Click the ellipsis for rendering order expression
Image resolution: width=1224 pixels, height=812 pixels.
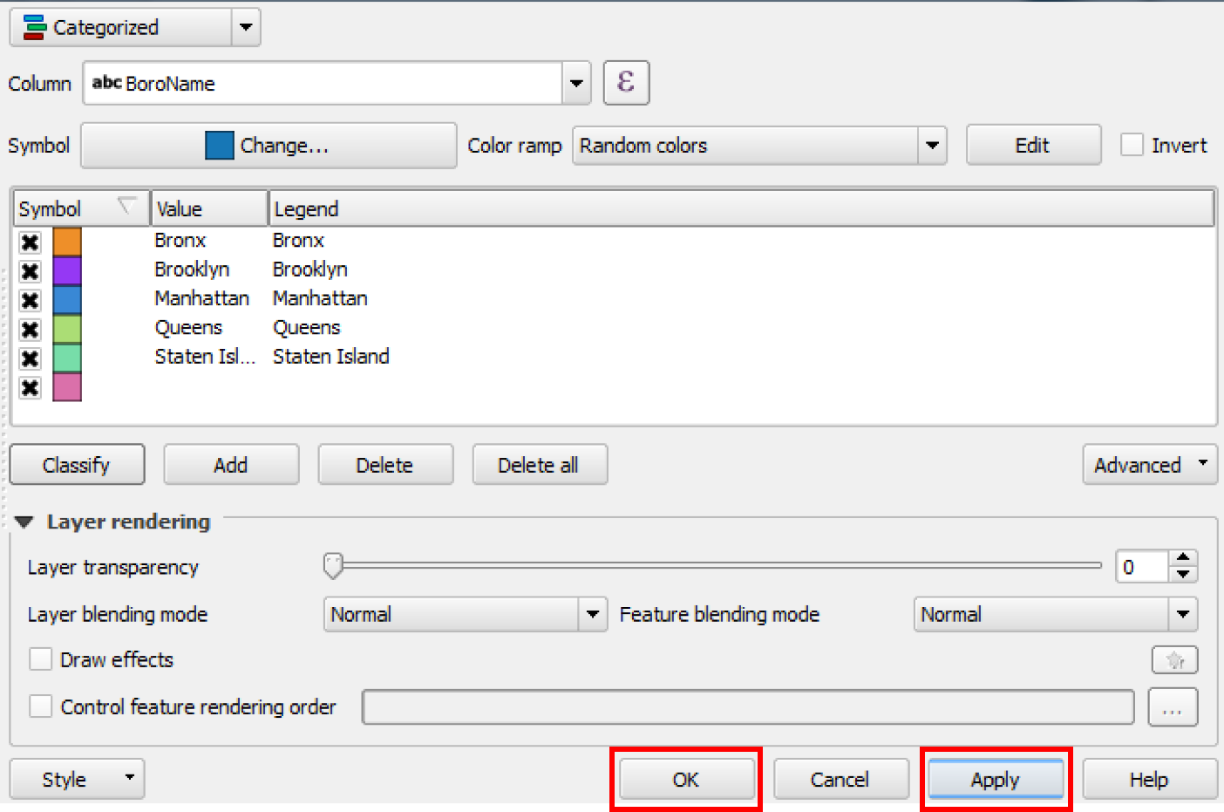tap(1173, 707)
